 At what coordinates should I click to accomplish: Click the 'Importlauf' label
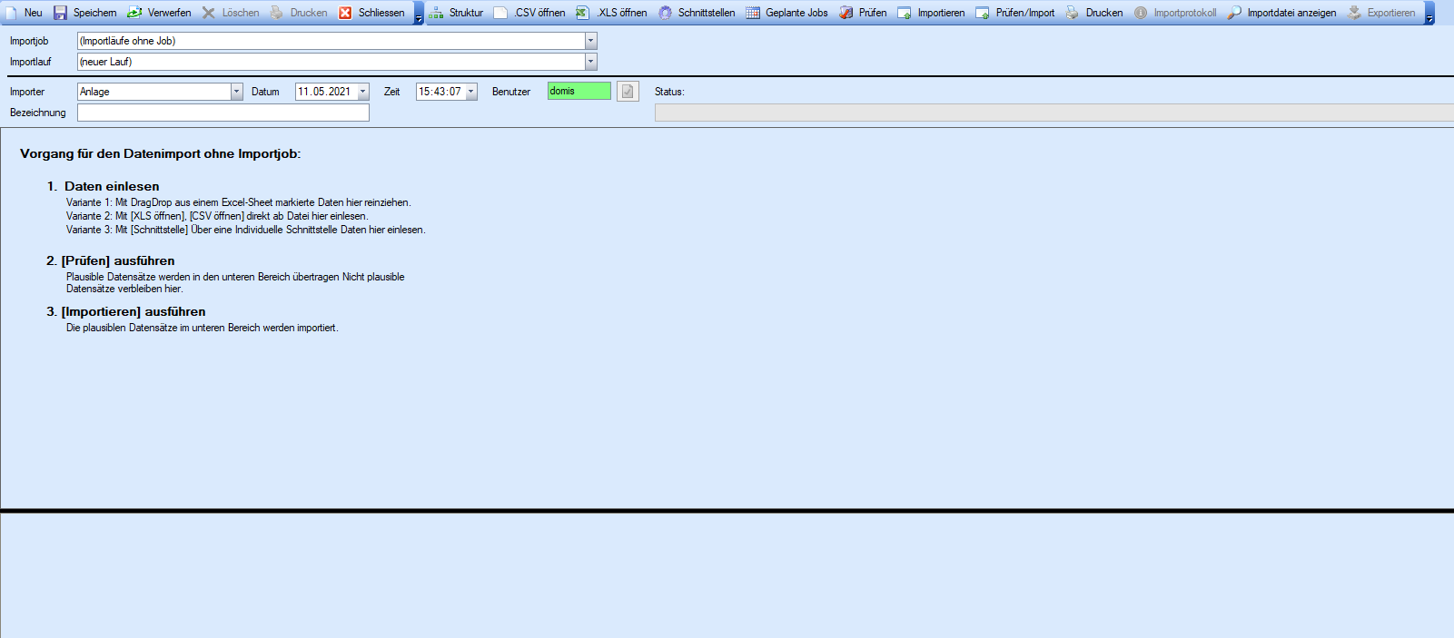point(31,62)
